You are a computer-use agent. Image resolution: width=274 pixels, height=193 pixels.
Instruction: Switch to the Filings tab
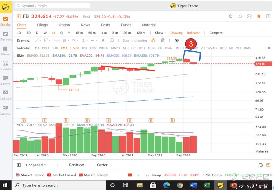[x=42, y=25]
